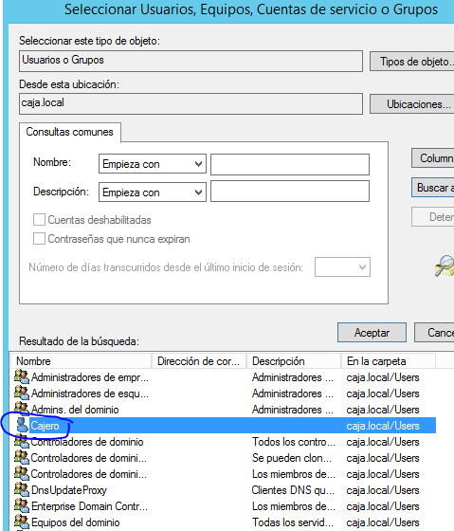Click the Descripción text input field
The height and width of the screenshot is (531, 454).
[x=290, y=191]
